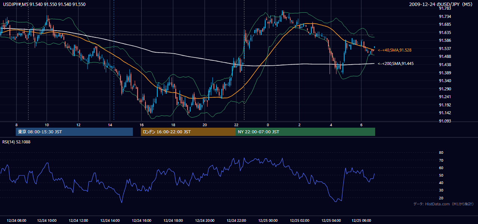478x224 pixels.
Task: Click the HistData.com data source credit
Action: click(x=444, y=204)
